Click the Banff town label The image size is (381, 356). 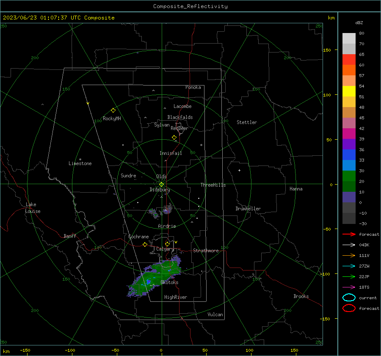coord(70,236)
